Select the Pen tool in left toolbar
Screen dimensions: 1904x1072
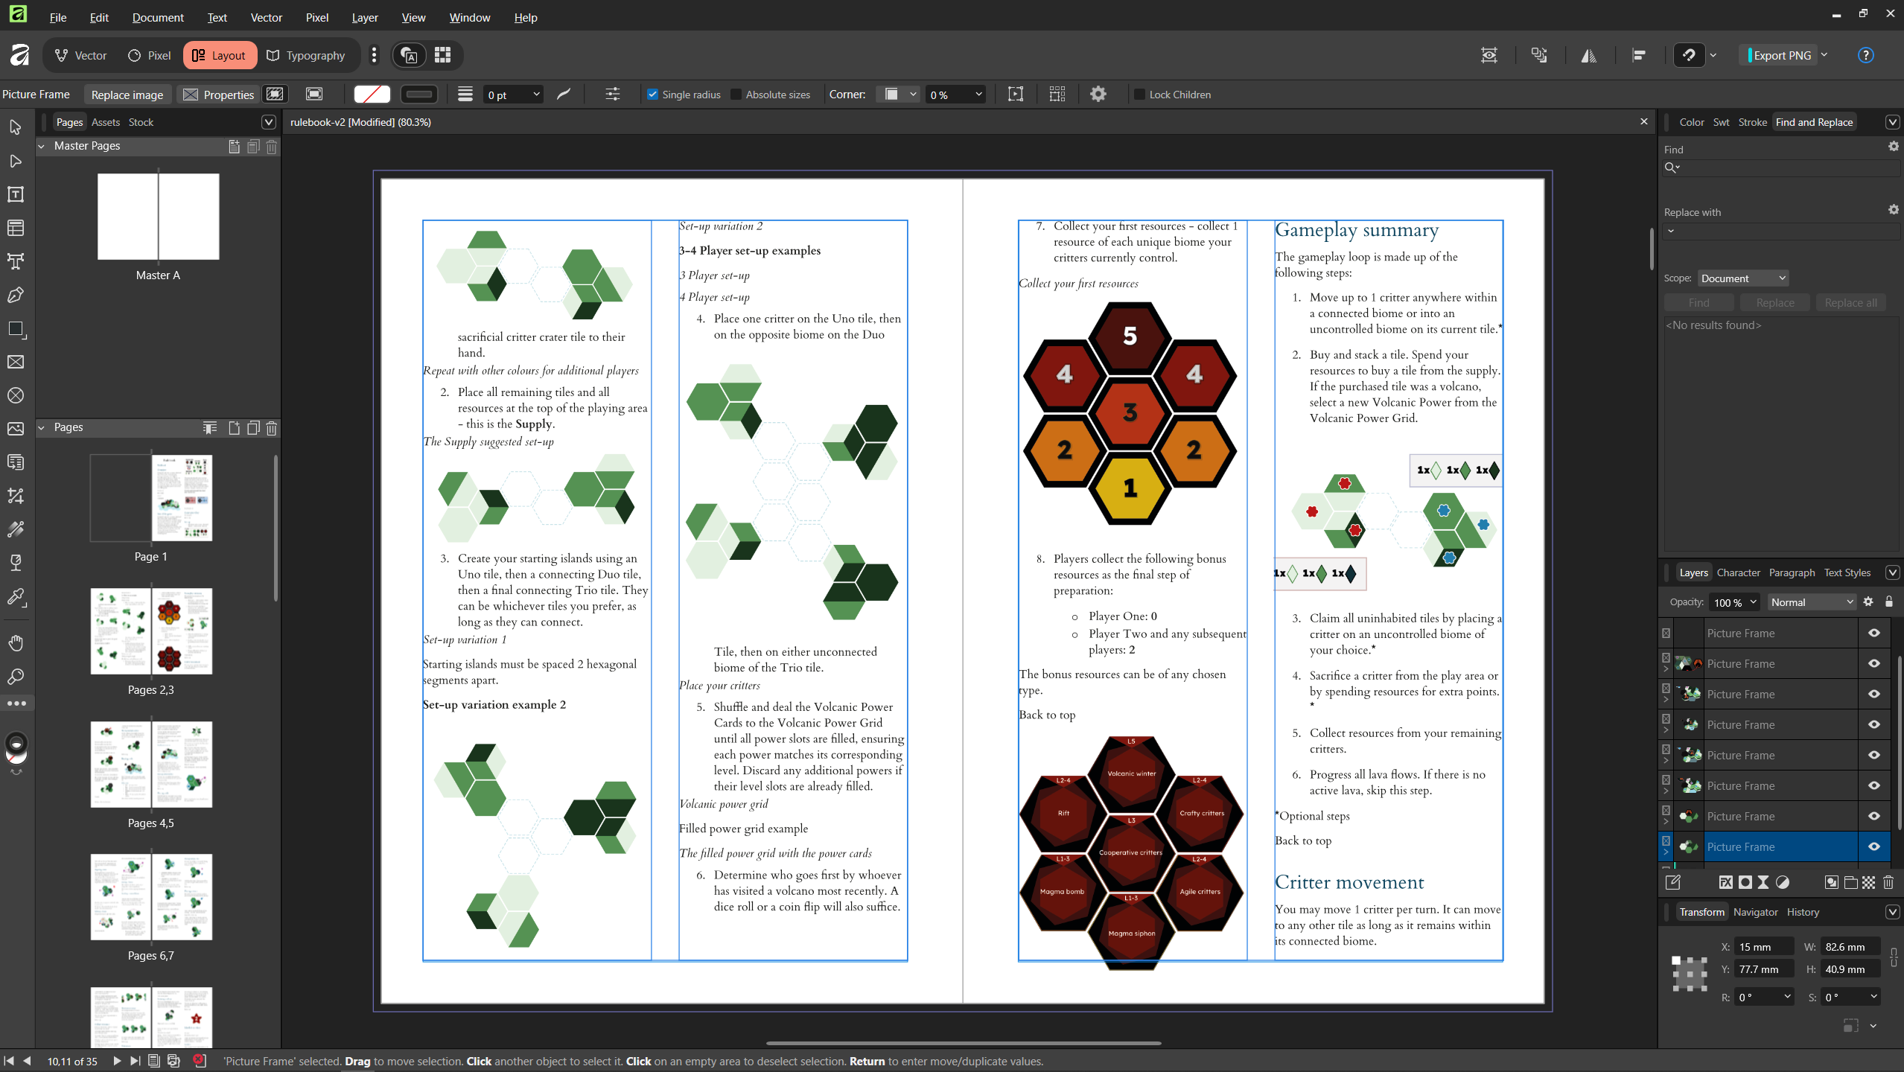(16, 295)
